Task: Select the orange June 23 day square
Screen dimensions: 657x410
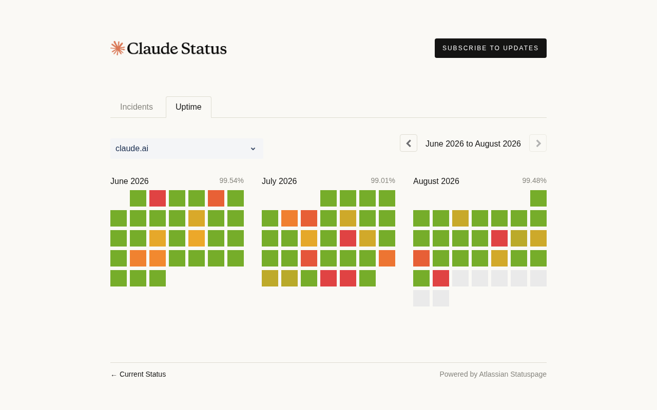Action: [158, 258]
